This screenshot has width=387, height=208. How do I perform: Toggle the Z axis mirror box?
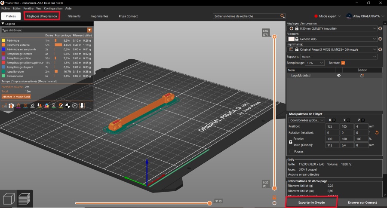pyautogui.click(x=363, y=120)
